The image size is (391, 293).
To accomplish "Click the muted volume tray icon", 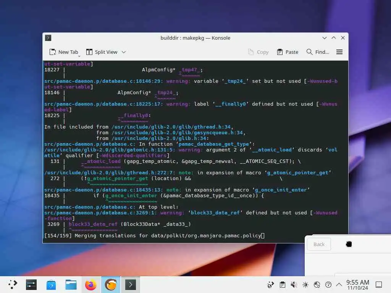I will (294, 285).
